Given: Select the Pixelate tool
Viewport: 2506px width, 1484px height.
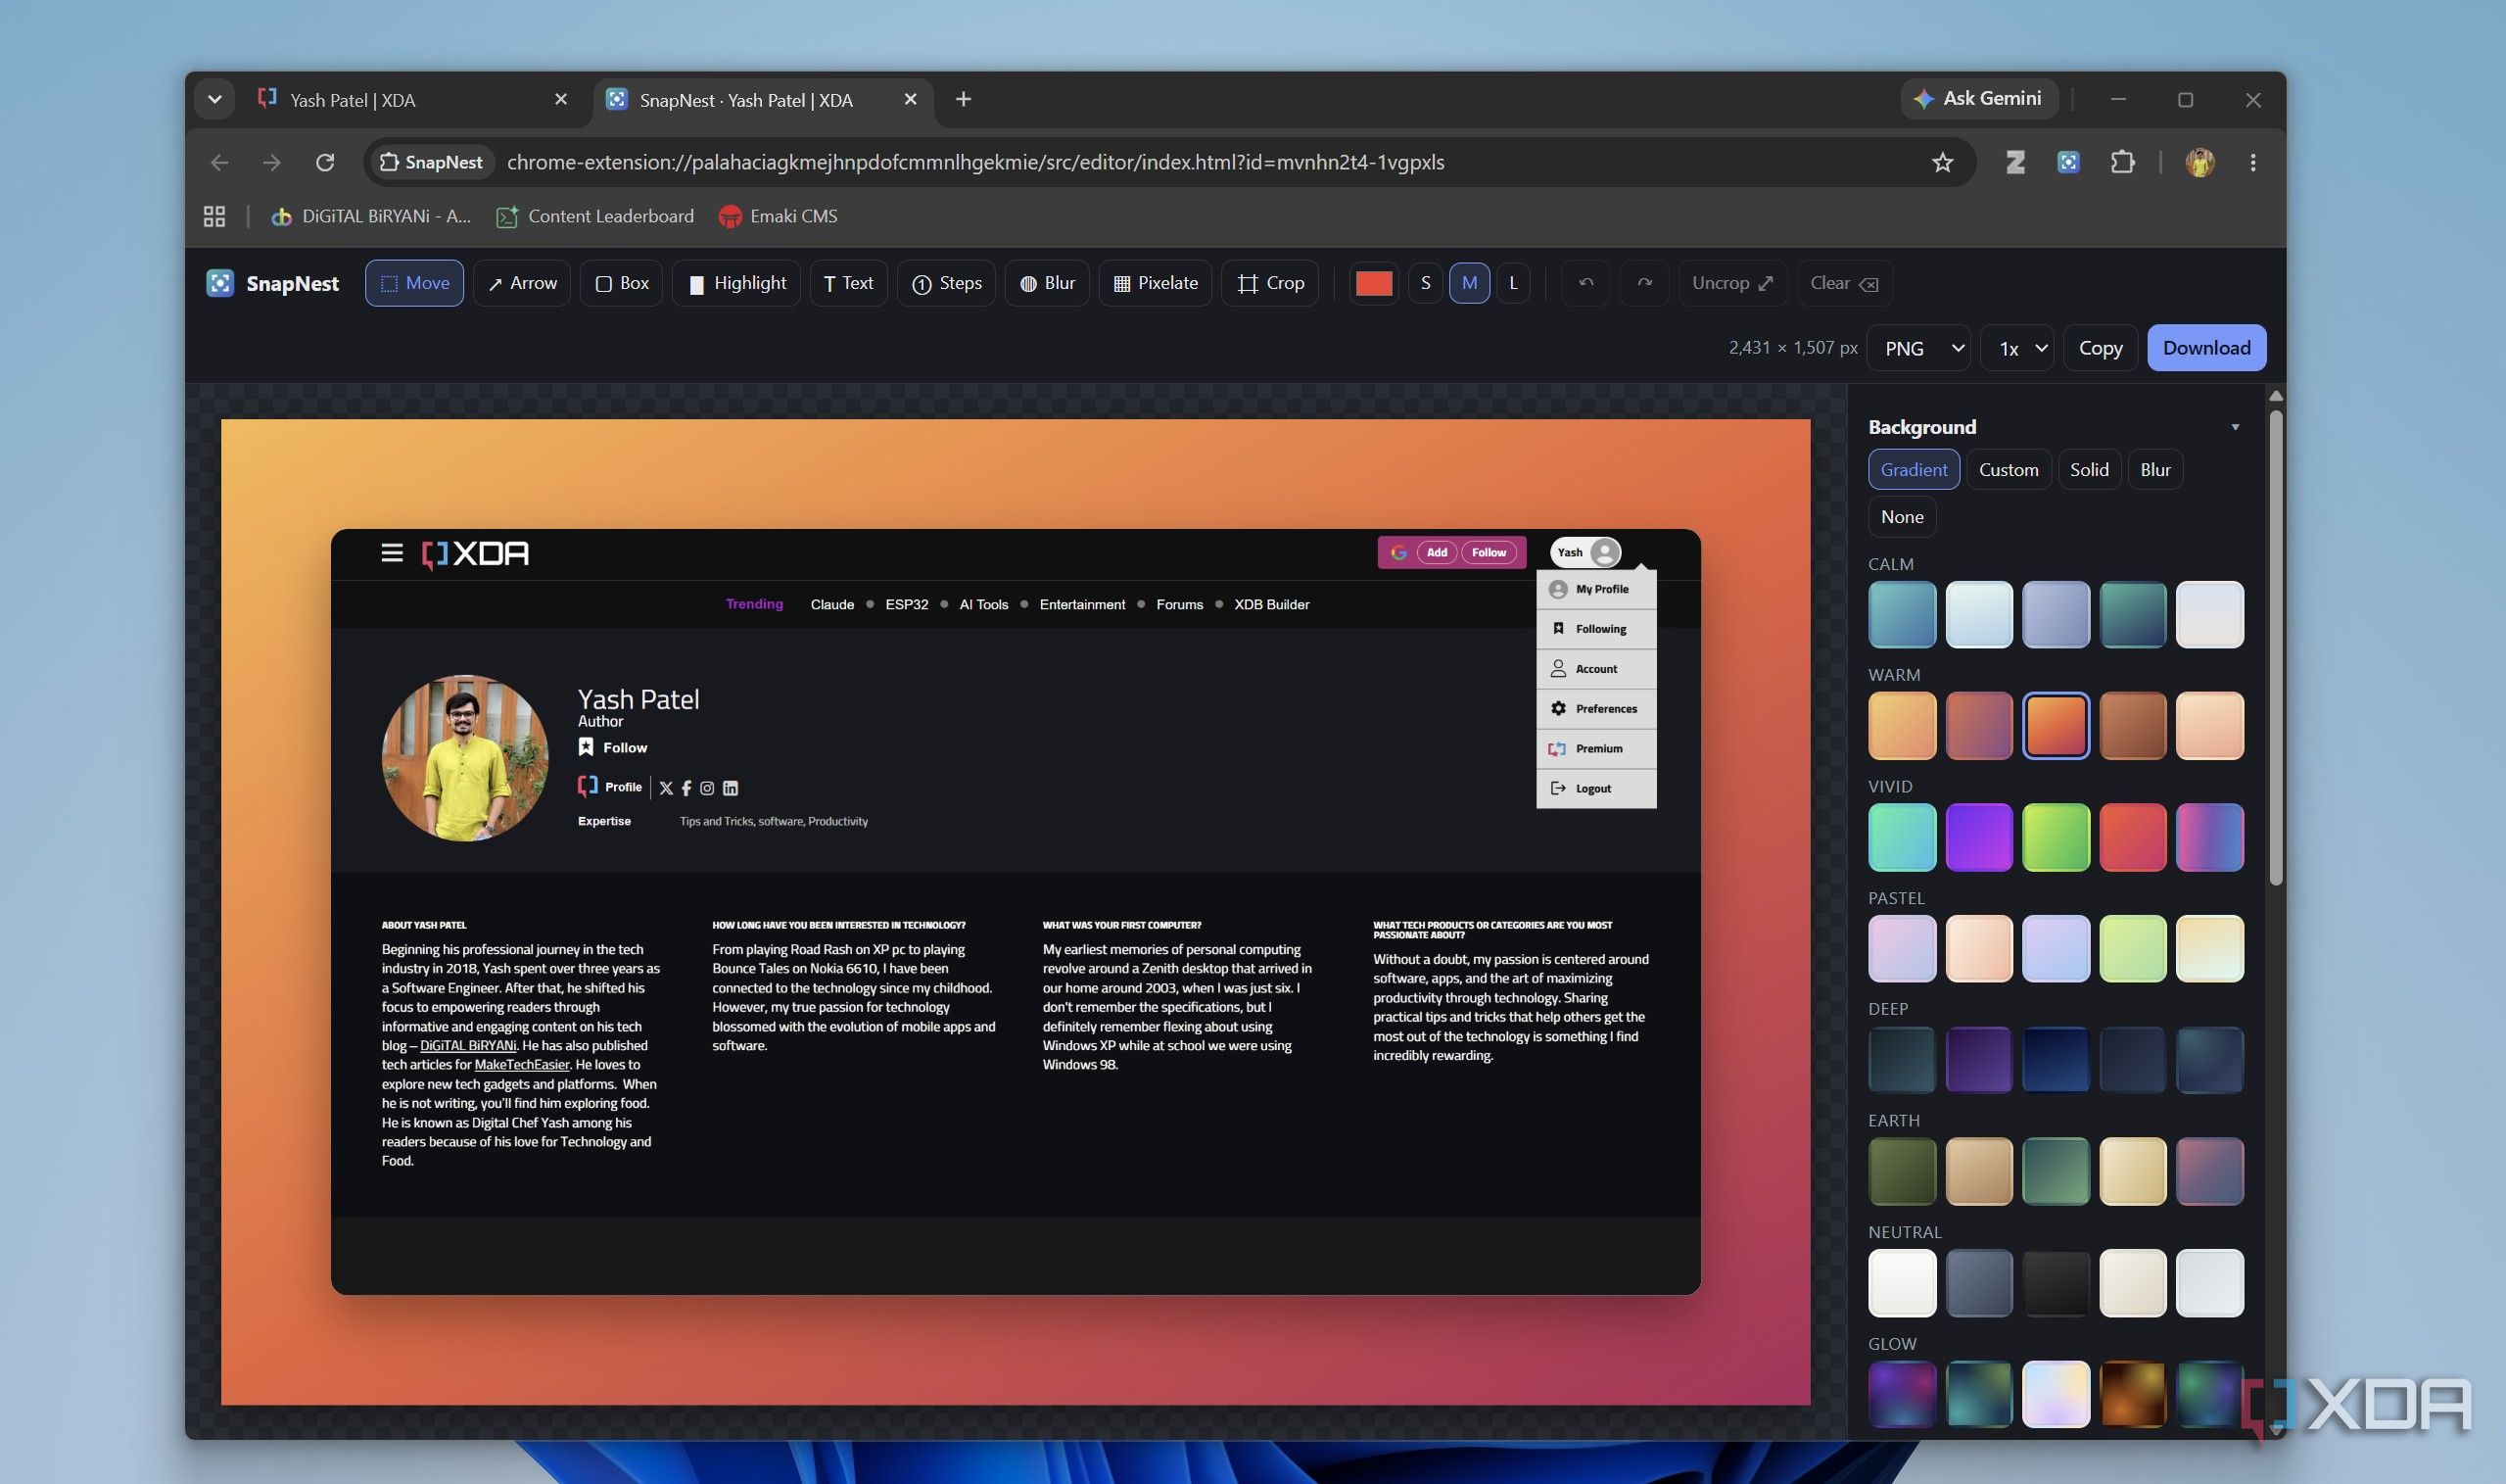Looking at the screenshot, I should coord(1156,283).
